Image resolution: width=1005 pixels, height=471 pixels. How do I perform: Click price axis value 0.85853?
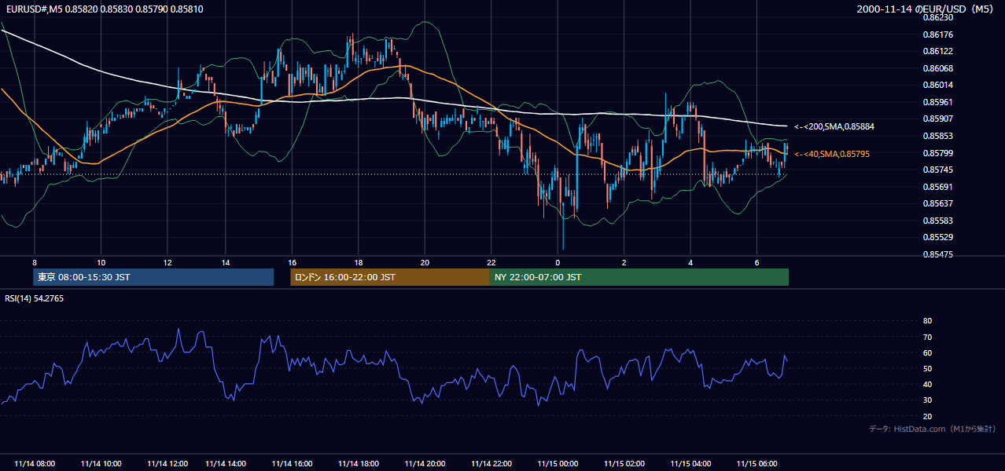[937, 136]
